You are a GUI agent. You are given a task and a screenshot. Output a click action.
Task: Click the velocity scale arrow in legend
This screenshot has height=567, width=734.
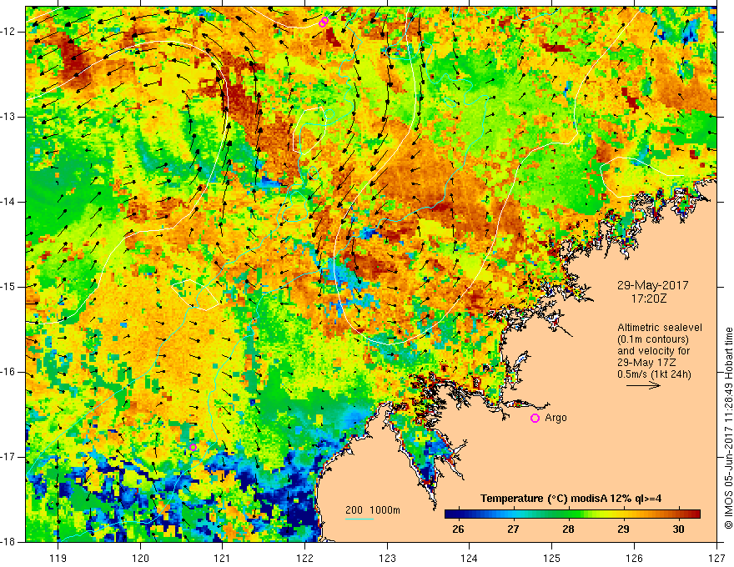coord(642,386)
